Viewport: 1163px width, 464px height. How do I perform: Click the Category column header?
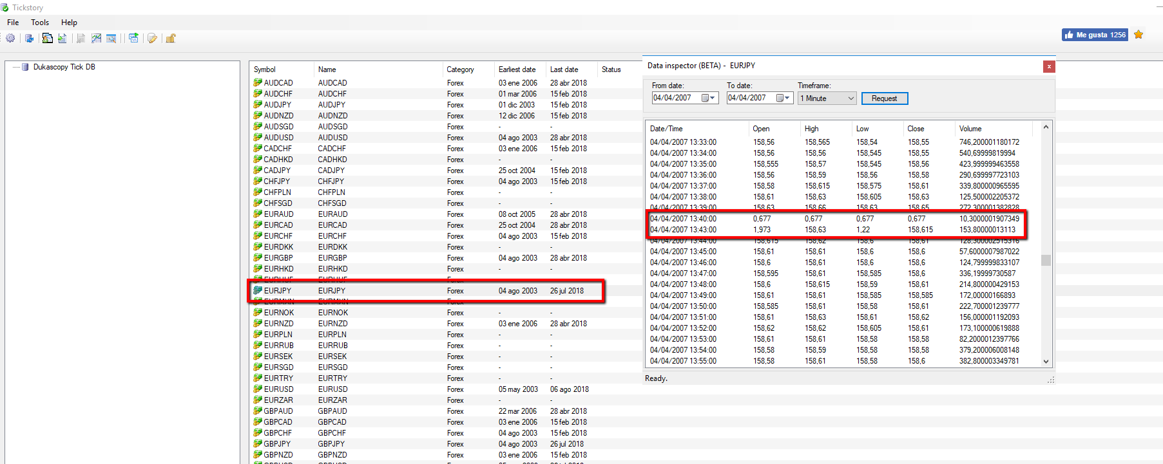(468, 70)
